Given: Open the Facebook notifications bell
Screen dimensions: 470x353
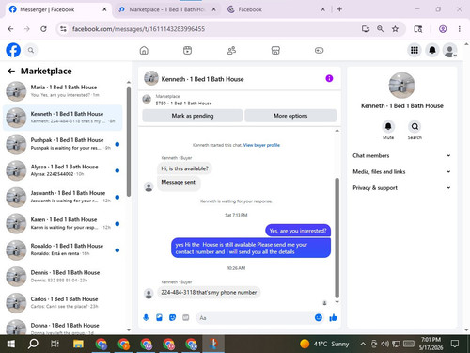Looking at the screenshot, I should point(432,50).
